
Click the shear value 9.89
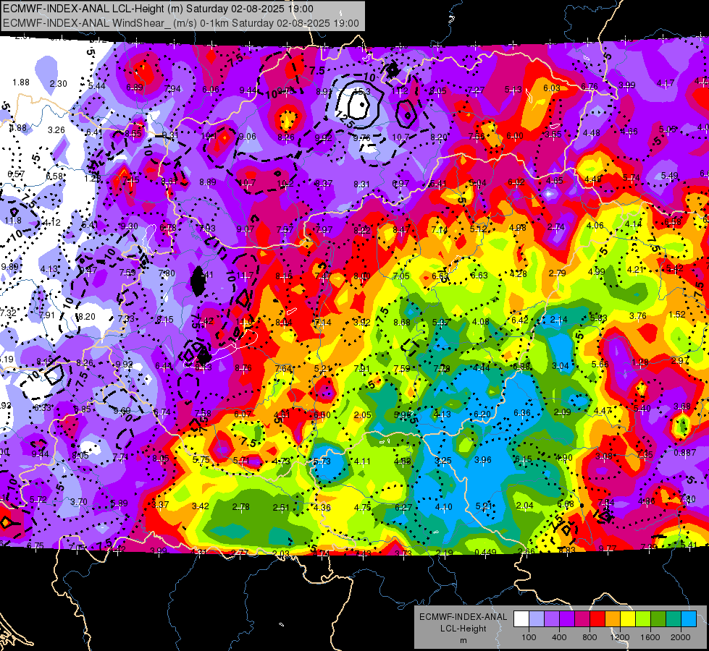9,266
